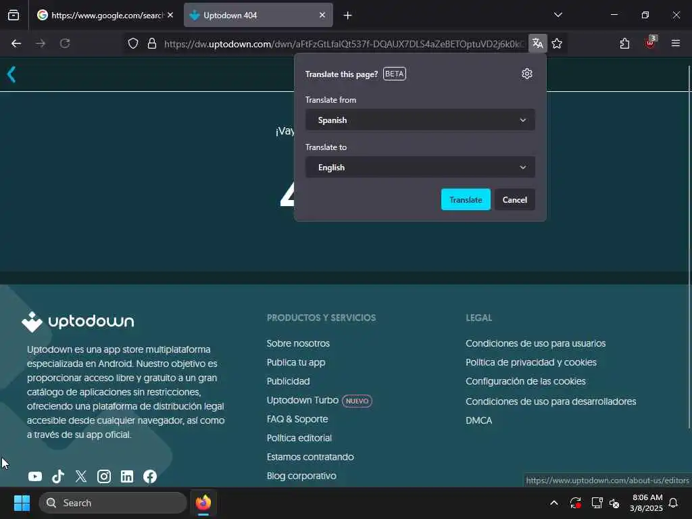Image resolution: width=692 pixels, height=519 pixels.
Task: Open translation settings gear icon
Action: pos(527,74)
